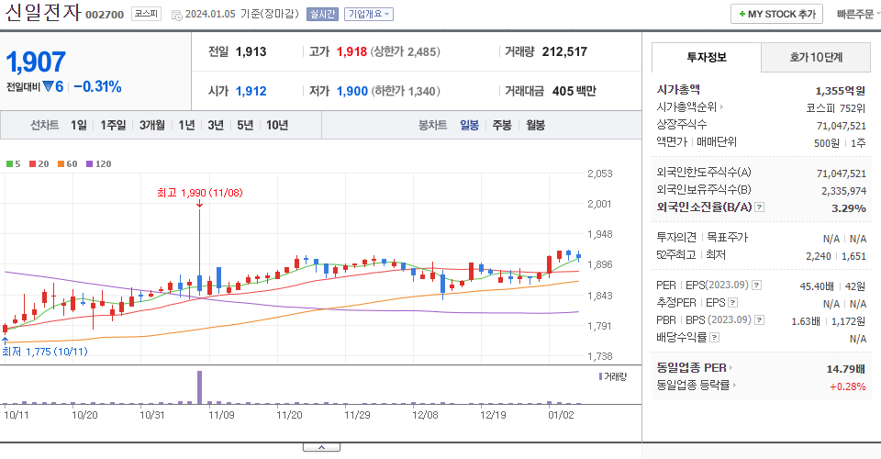Screen dimensions: 881x459
Task: Click the 코스피 market badge
Action: point(146,14)
